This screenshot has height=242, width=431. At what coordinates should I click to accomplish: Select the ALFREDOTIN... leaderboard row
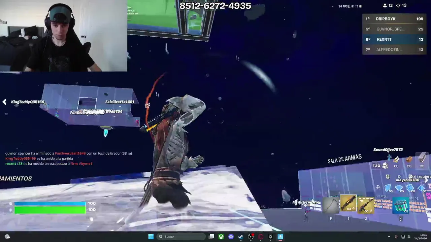click(x=394, y=49)
